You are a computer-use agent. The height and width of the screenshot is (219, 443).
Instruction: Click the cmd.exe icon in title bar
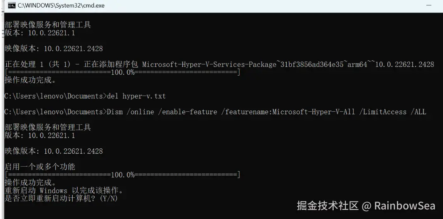(12, 5)
